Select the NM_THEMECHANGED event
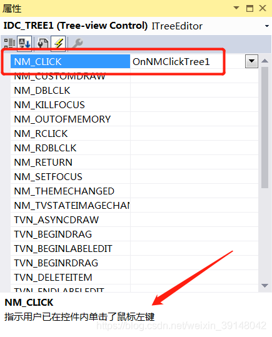 tap(70, 191)
